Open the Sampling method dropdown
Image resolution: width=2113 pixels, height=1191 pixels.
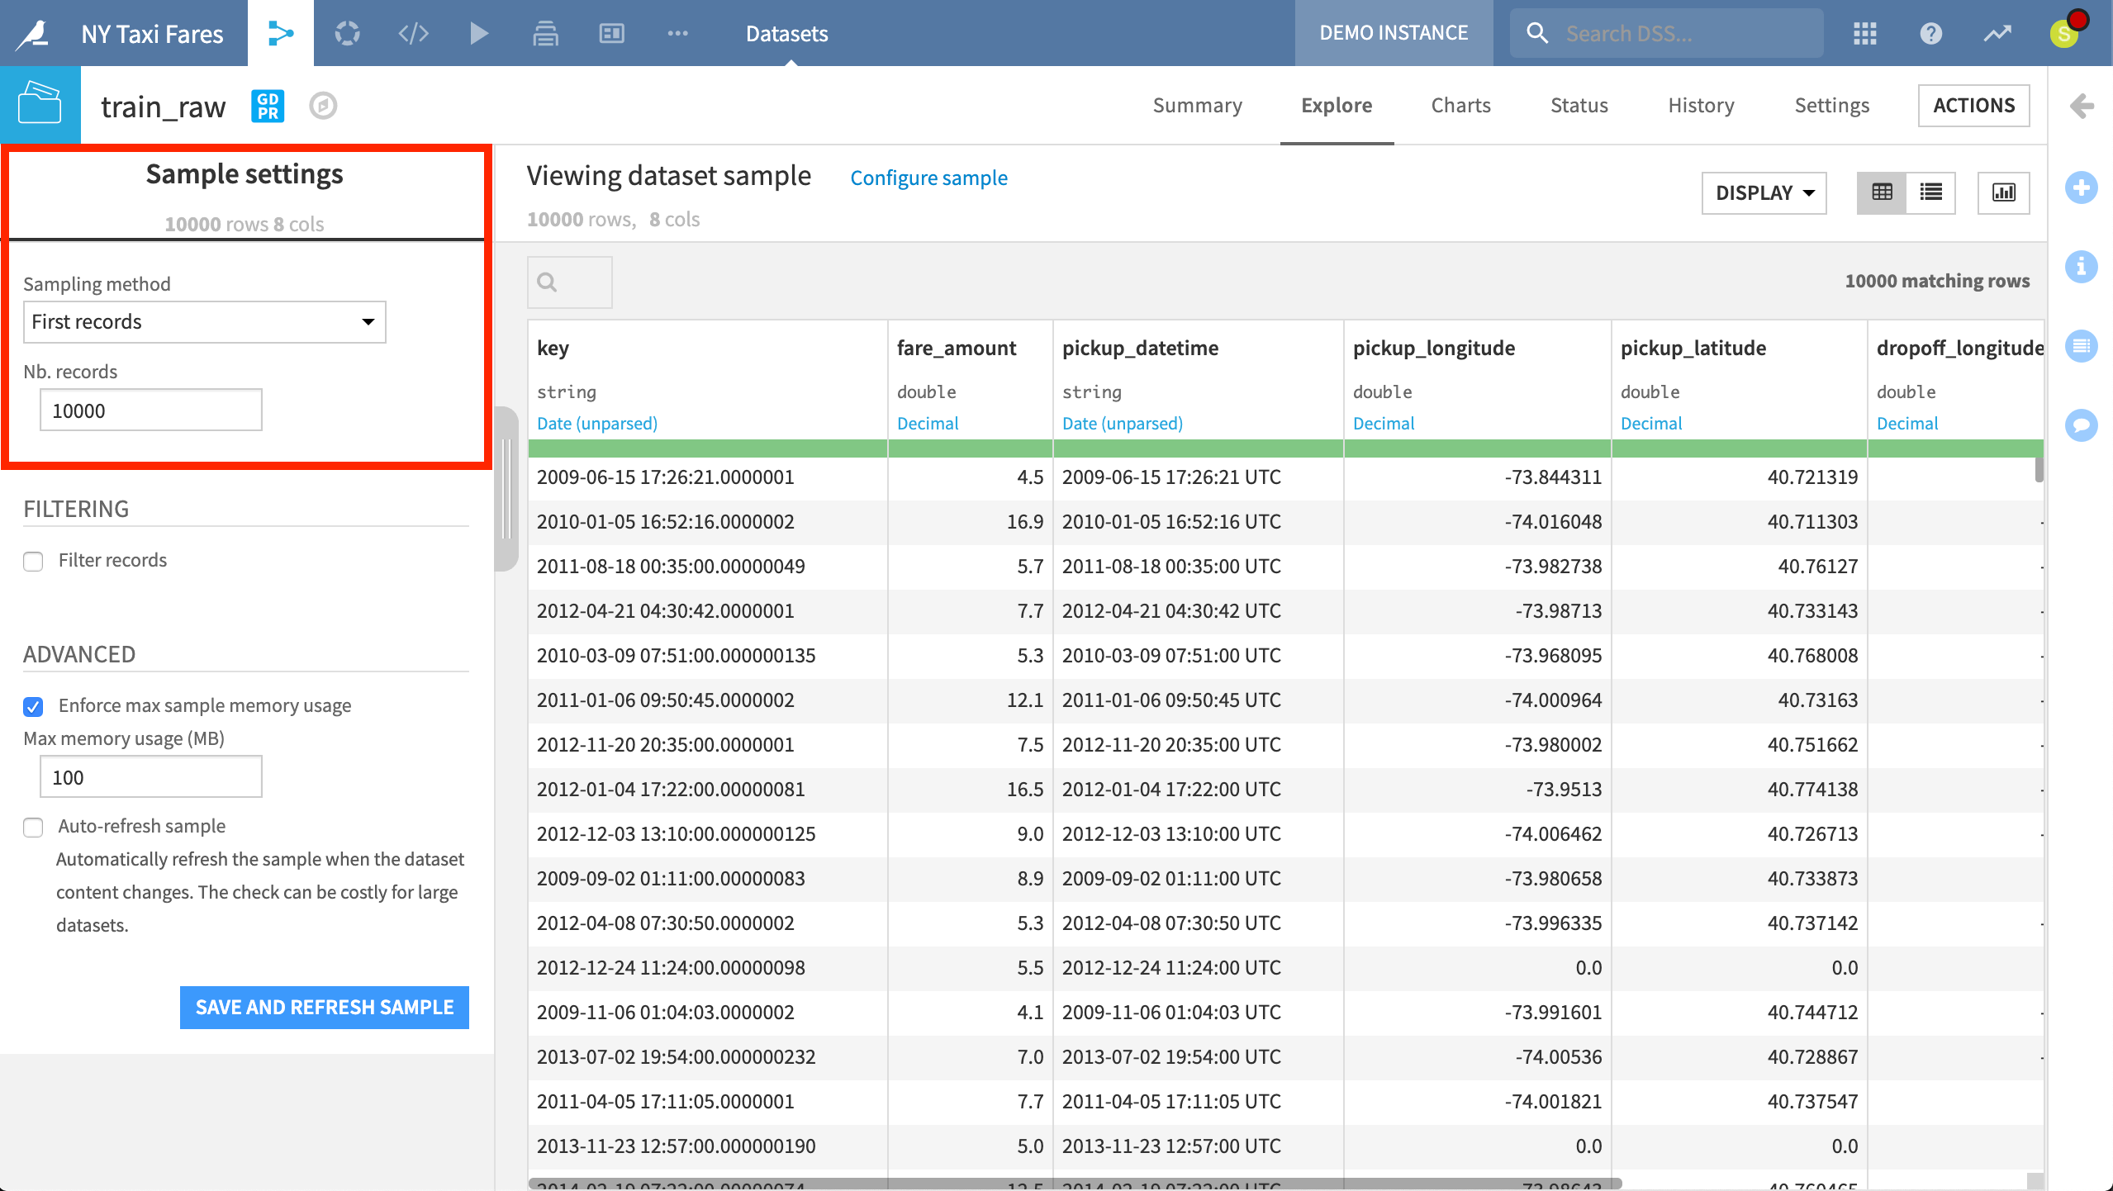205,322
